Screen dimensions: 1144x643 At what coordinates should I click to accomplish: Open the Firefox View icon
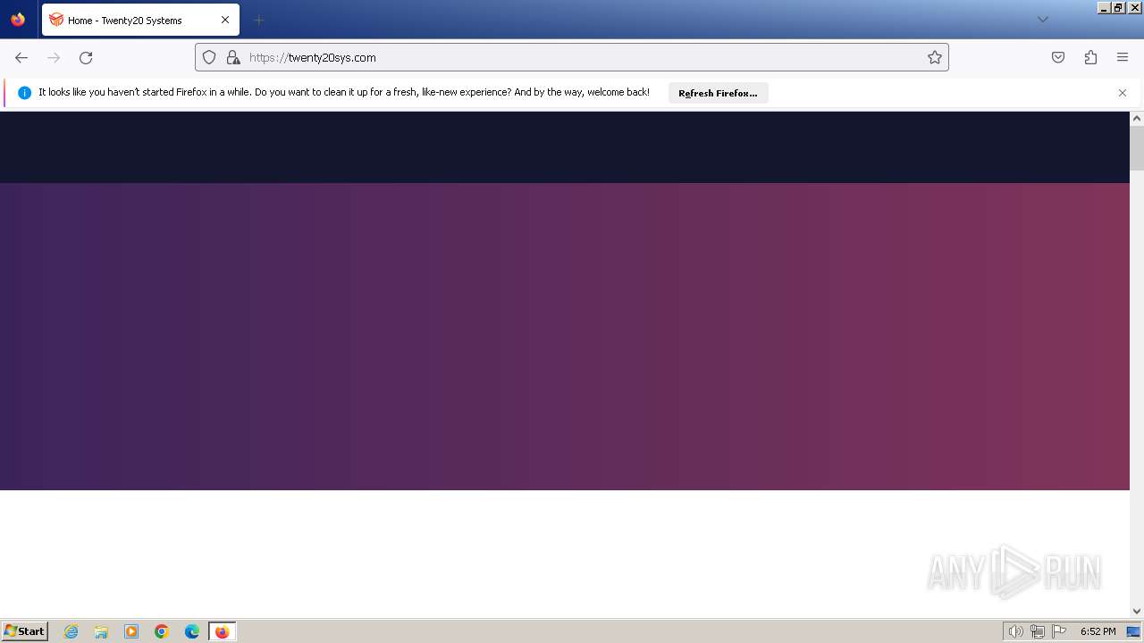click(x=18, y=20)
